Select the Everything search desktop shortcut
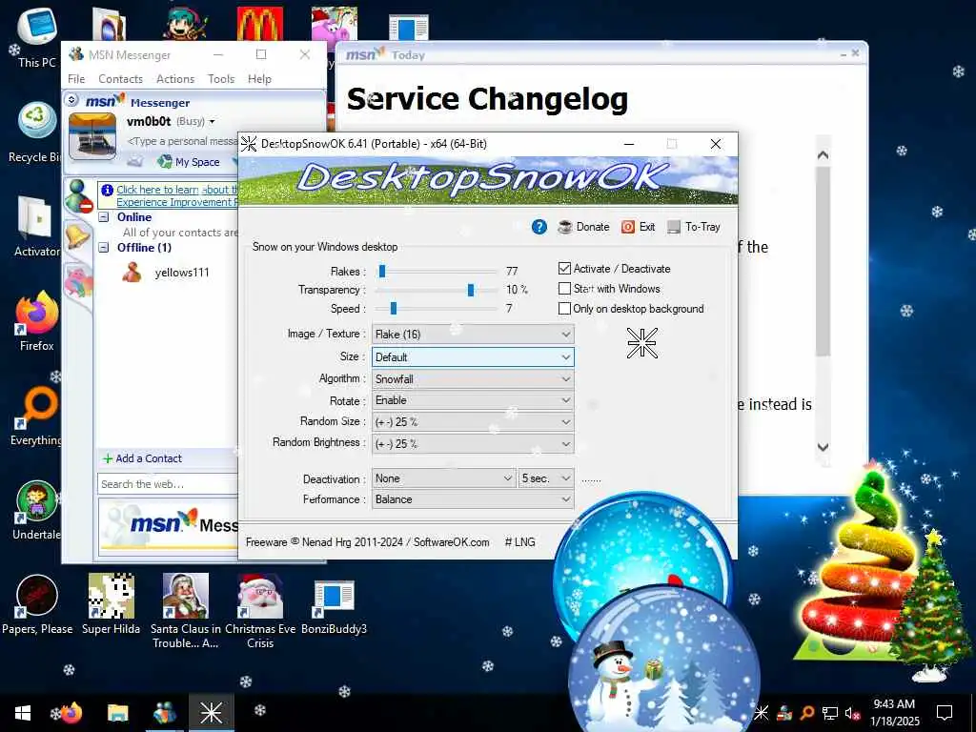This screenshot has width=976, height=732. tap(36, 417)
